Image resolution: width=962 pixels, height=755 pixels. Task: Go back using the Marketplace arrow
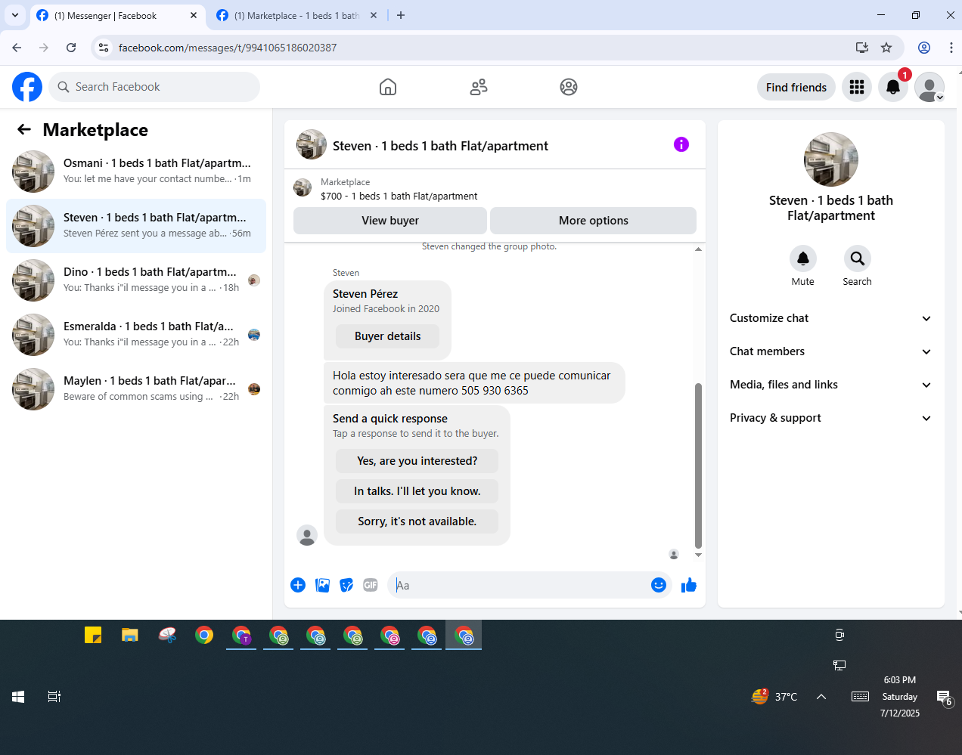point(24,130)
